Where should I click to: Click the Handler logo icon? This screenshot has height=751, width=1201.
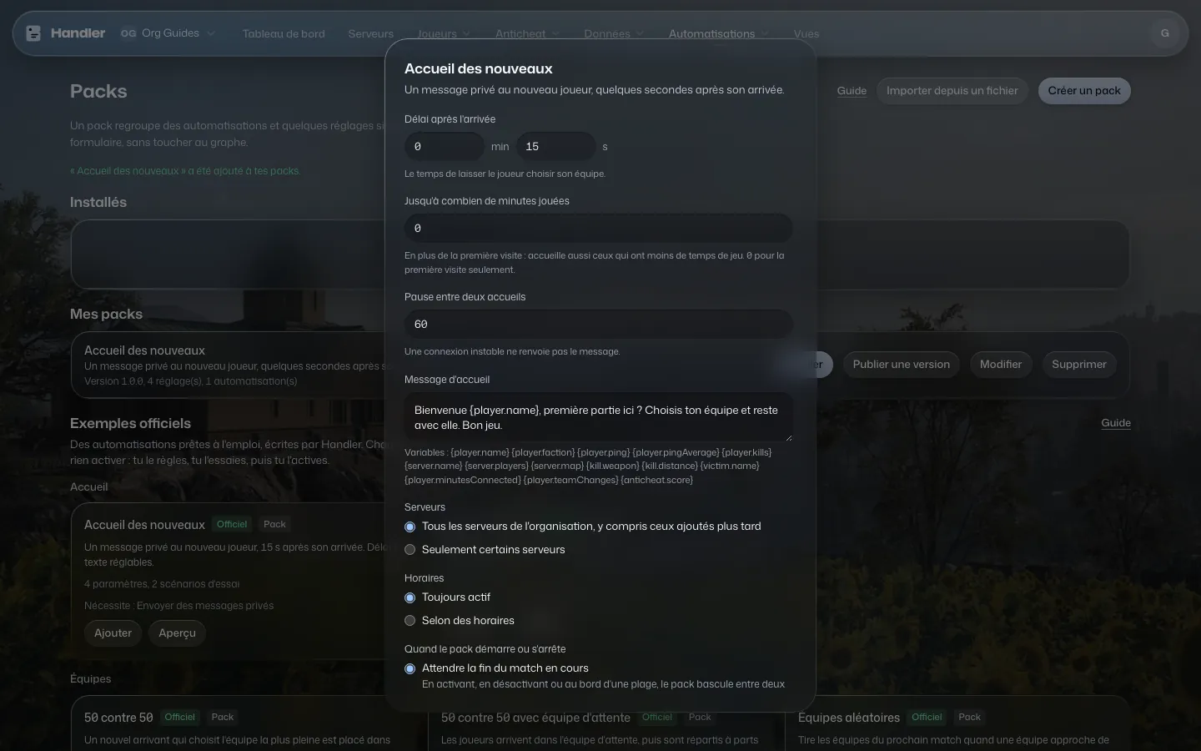click(x=33, y=33)
